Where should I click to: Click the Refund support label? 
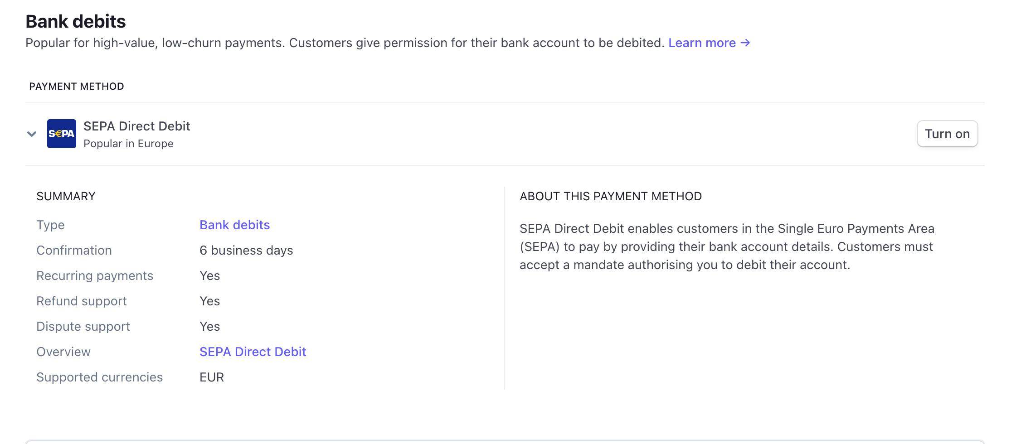point(82,301)
